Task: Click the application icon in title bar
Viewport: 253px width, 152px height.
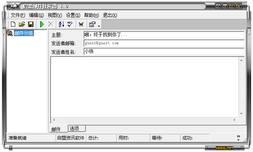Action: pyautogui.click(x=14, y=6)
